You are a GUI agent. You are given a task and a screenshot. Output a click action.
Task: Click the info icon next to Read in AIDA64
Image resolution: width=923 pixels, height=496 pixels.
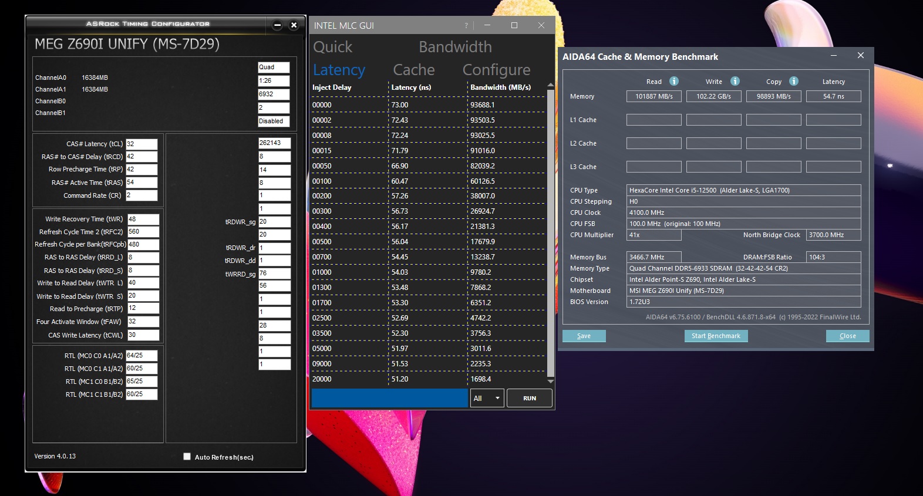click(x=674, y=81)
